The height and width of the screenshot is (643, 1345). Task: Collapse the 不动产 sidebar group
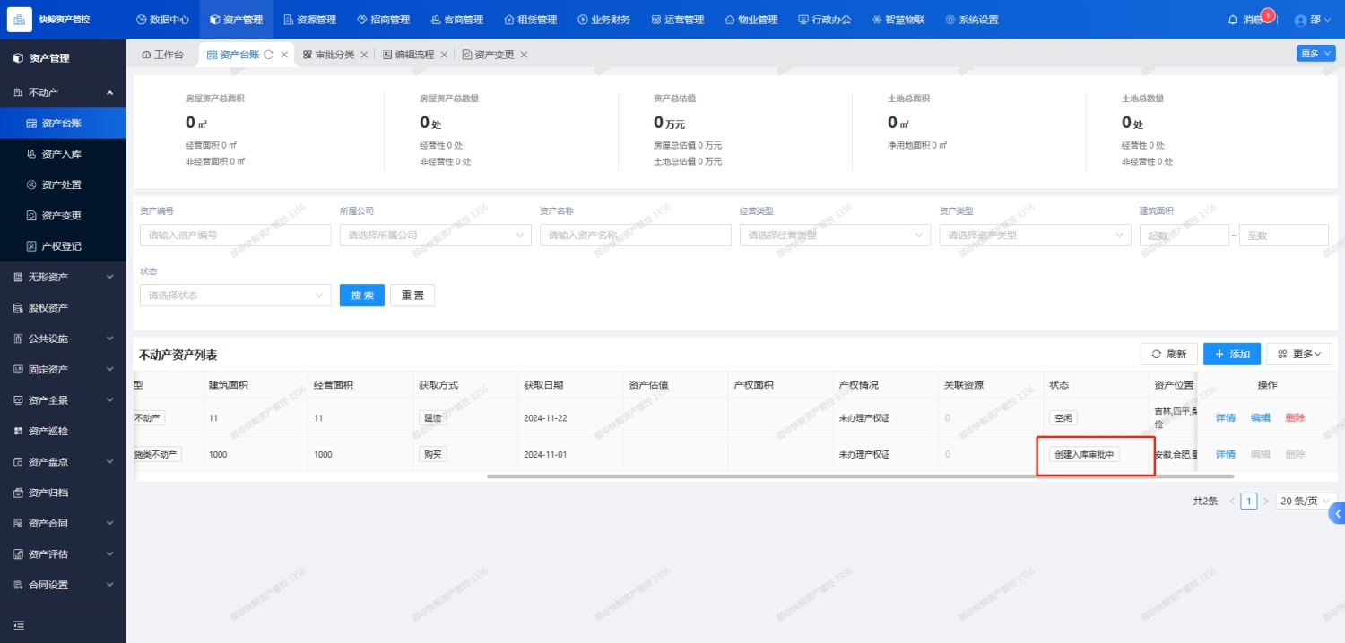(x=63, y=92)
